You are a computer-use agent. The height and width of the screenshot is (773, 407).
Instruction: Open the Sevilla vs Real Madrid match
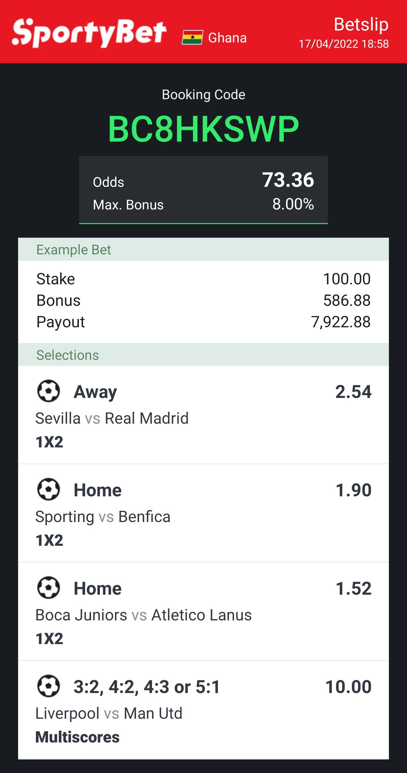coord(112,418)
